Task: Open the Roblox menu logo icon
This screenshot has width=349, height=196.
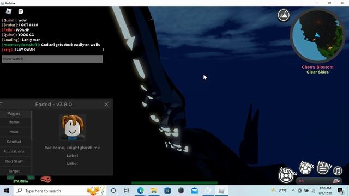Action: click(9, 11)
